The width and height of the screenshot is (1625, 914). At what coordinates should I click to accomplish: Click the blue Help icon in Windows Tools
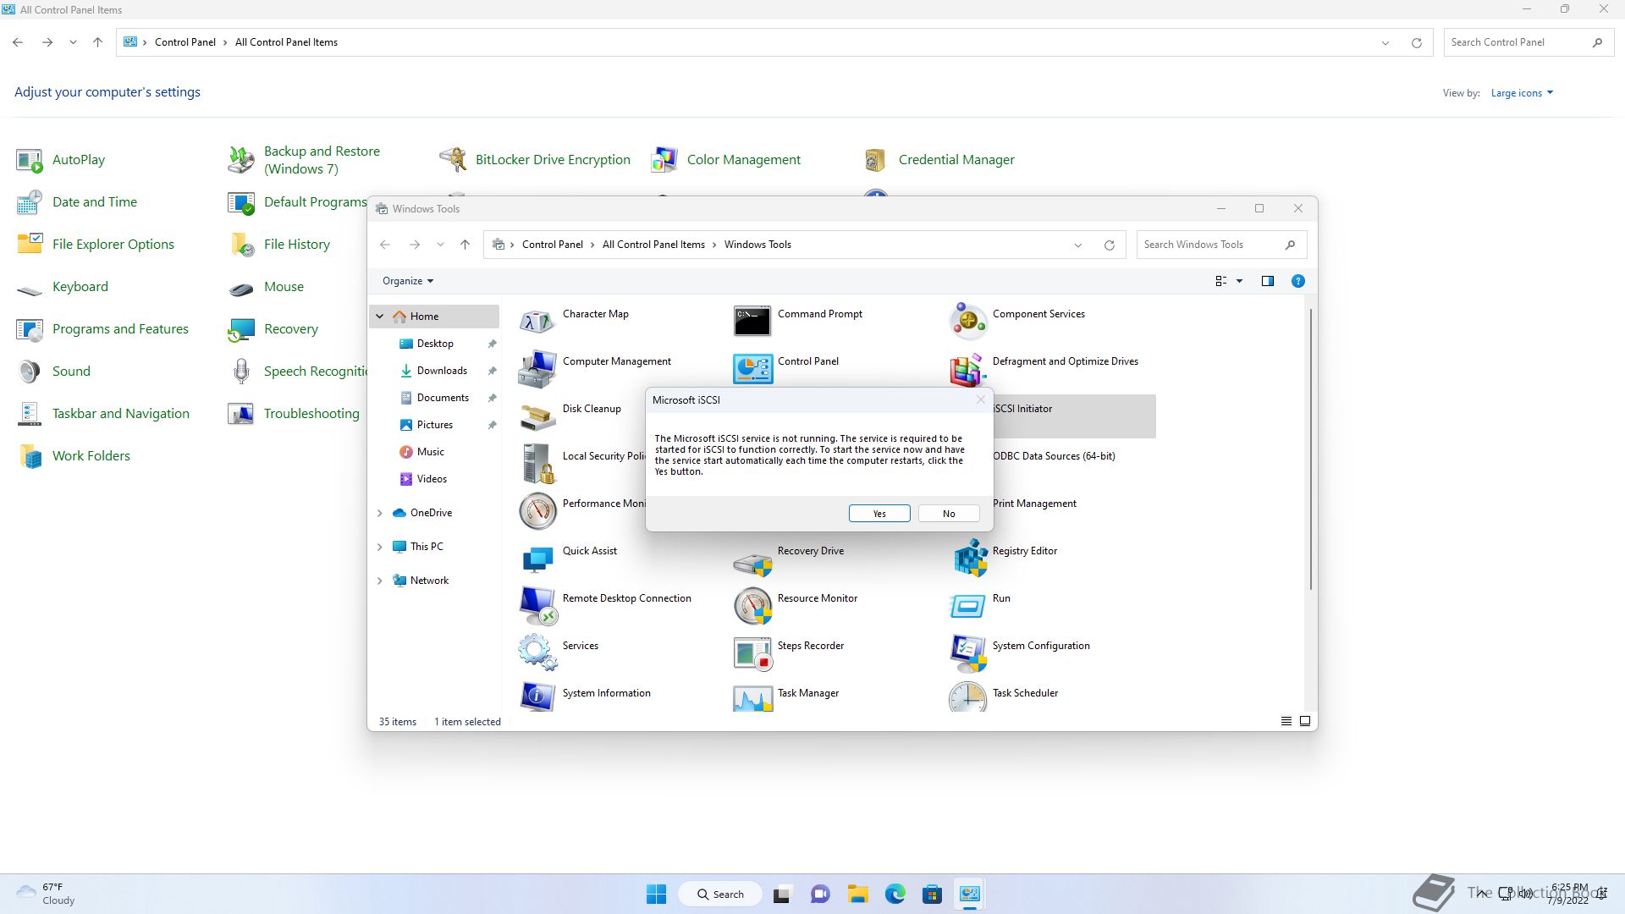tap(1297, 281)
